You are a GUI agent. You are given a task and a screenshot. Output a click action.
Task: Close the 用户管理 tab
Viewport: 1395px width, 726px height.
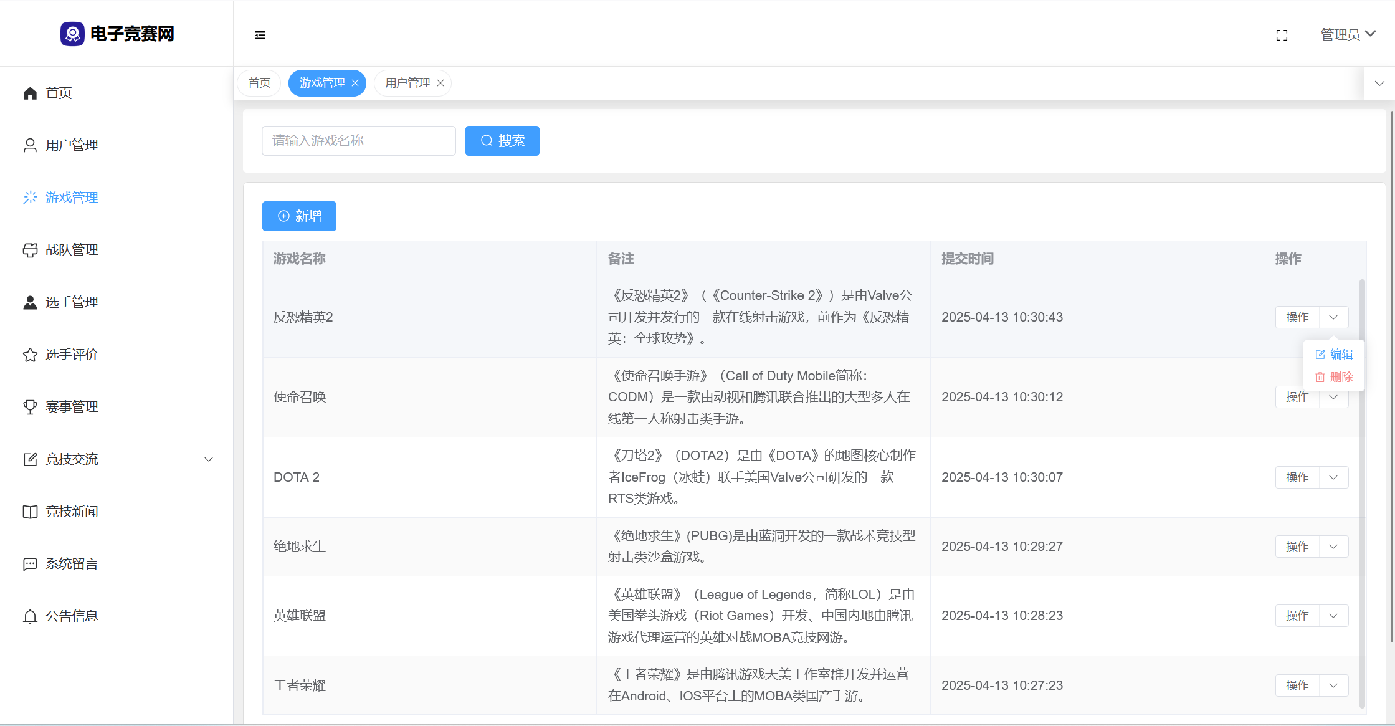point(440,83)
